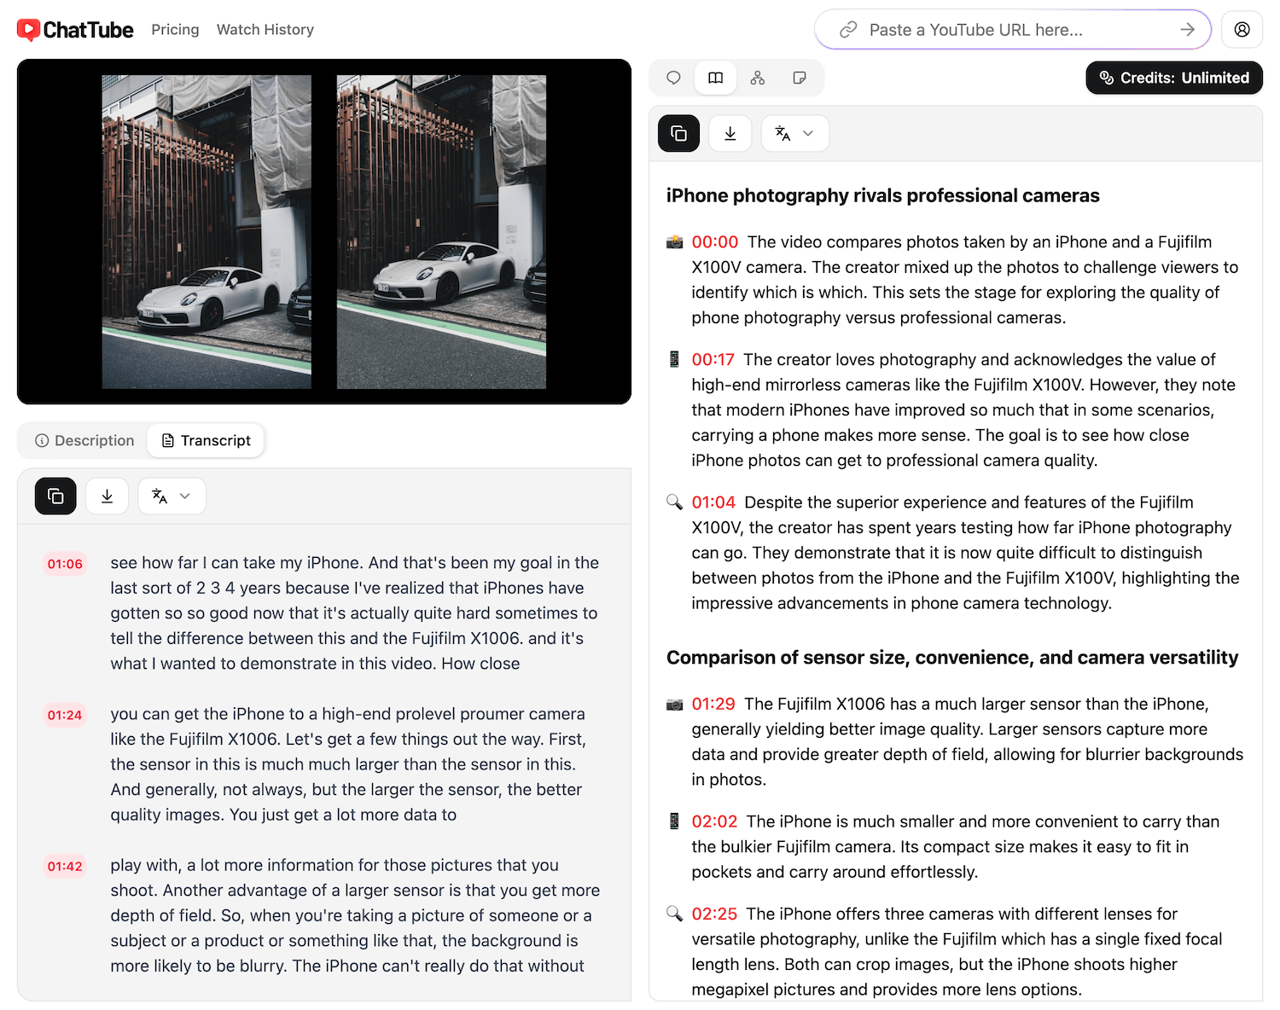Open the transcript translation dropdown
1280x1010 pixels.
(x=171, y=496)
